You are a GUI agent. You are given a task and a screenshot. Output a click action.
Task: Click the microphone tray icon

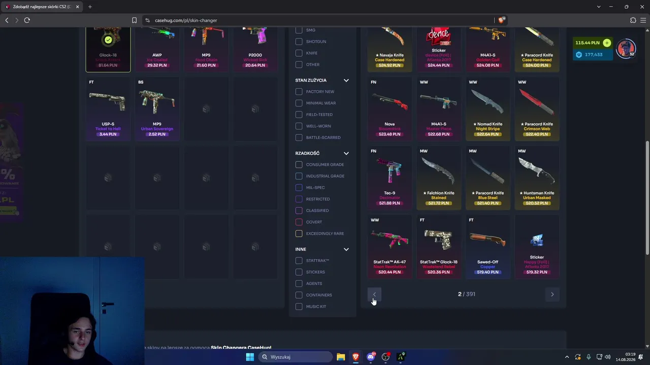point(589,357)
